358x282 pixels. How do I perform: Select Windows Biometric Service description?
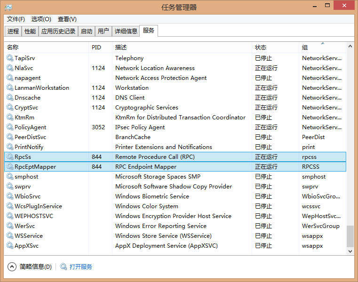pos(152,196)
